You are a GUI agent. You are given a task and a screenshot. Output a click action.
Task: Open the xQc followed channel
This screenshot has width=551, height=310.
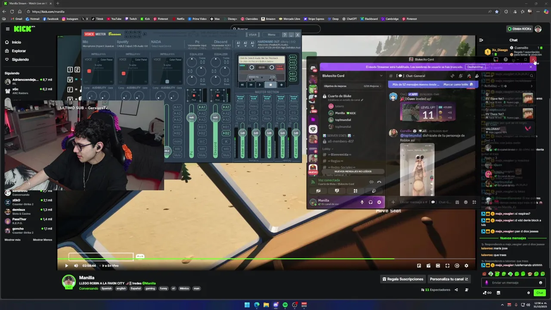[28, 91]
